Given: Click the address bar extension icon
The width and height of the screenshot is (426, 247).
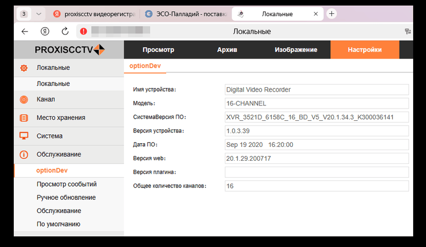Looking at the screenshot, I should pos(407,31).
